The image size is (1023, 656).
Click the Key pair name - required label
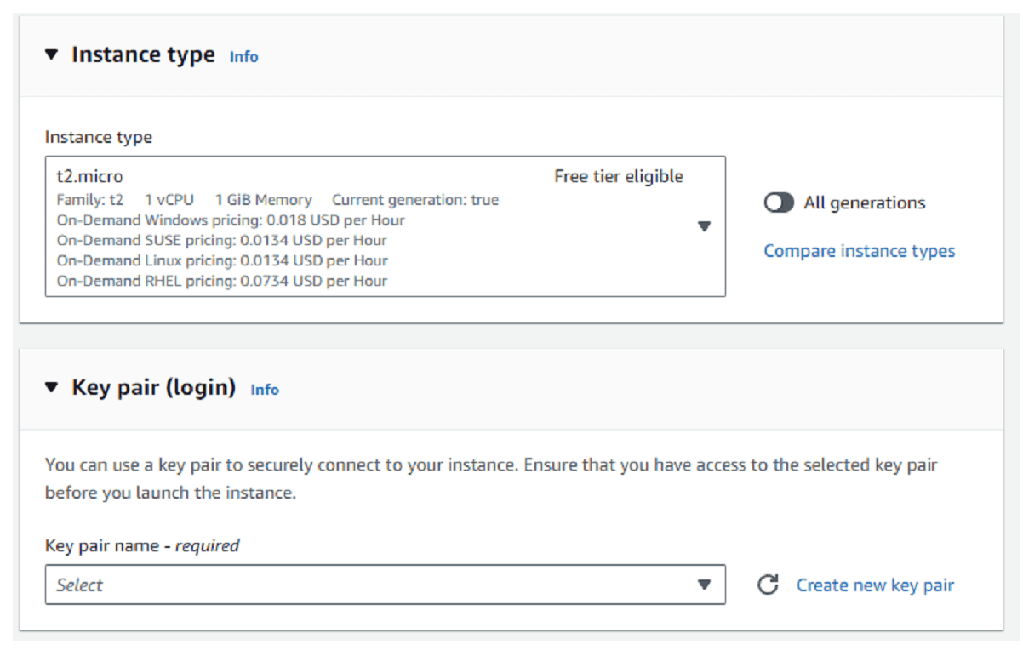click(x=142, y=546)
